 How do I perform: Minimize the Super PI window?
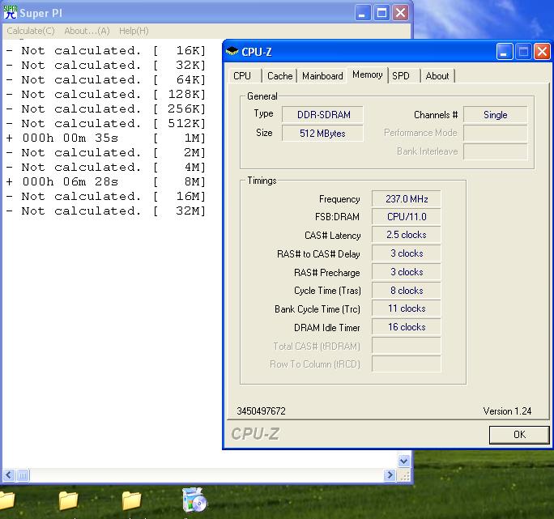[x=363, y=13]
